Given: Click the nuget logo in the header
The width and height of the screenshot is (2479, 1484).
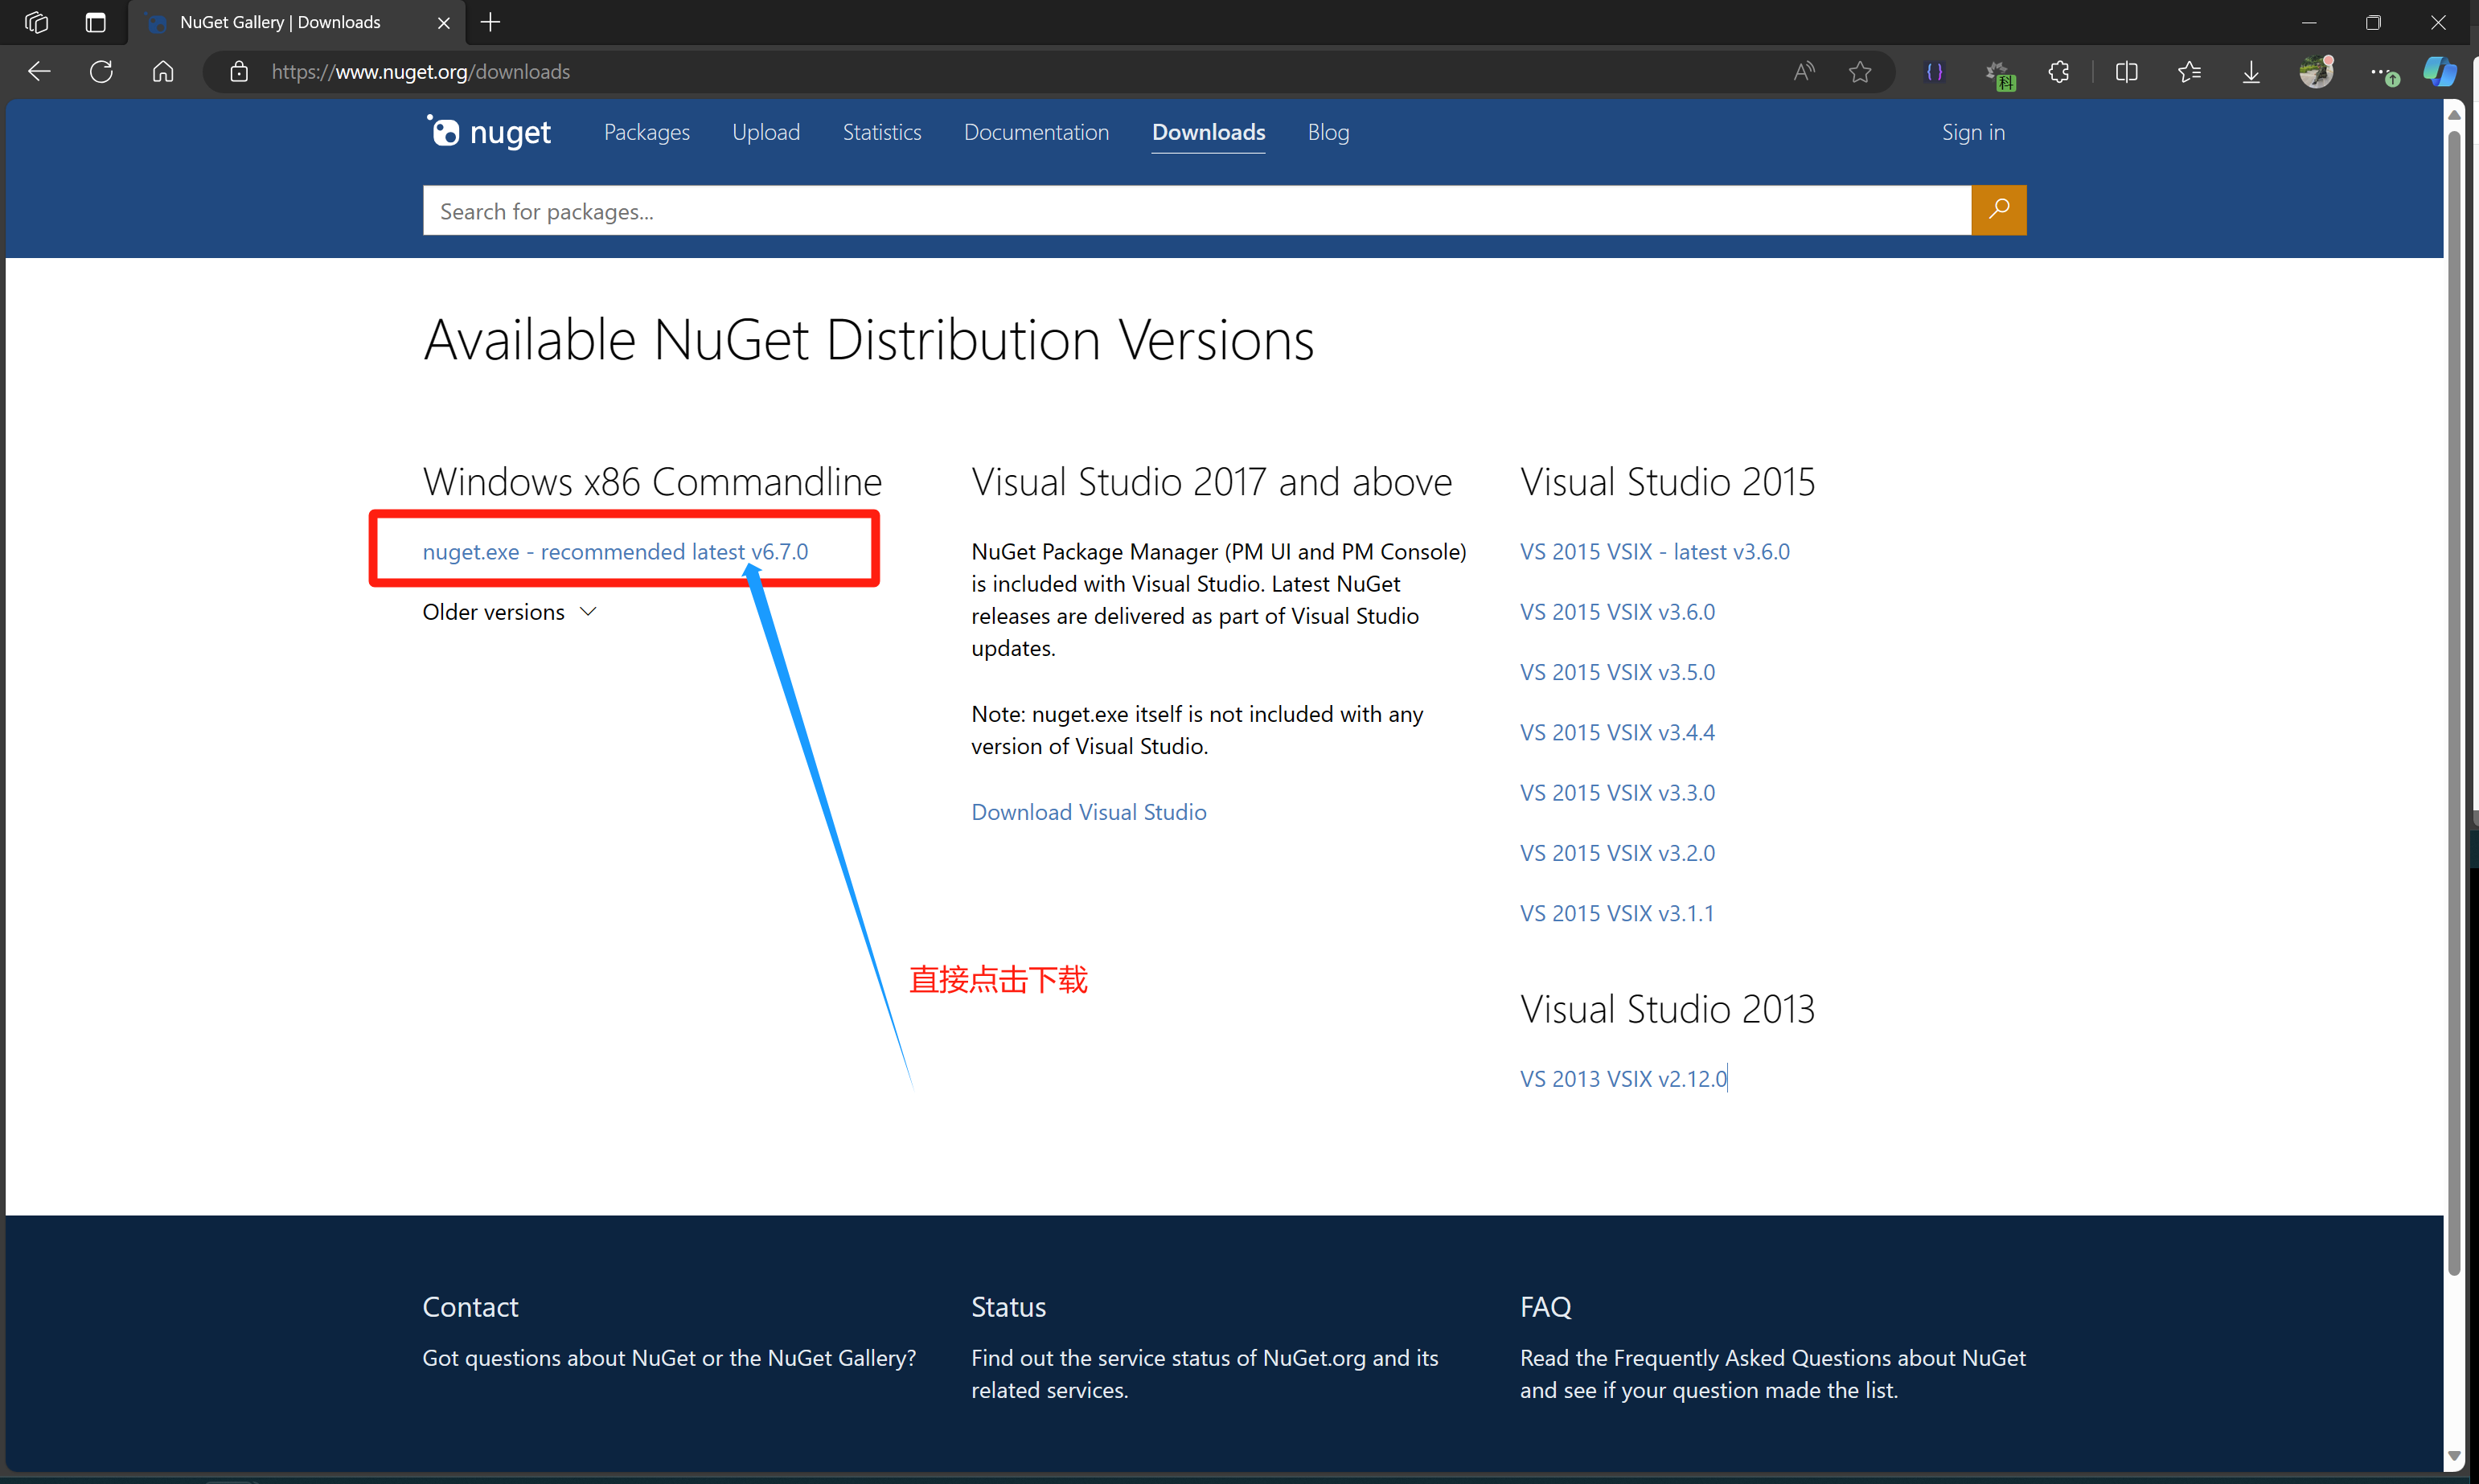Looking at the screenshot, I should [x=489, y=132].
